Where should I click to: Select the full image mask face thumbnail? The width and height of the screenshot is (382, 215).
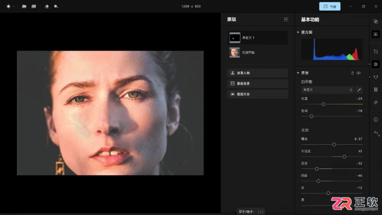tap(234, 52)
